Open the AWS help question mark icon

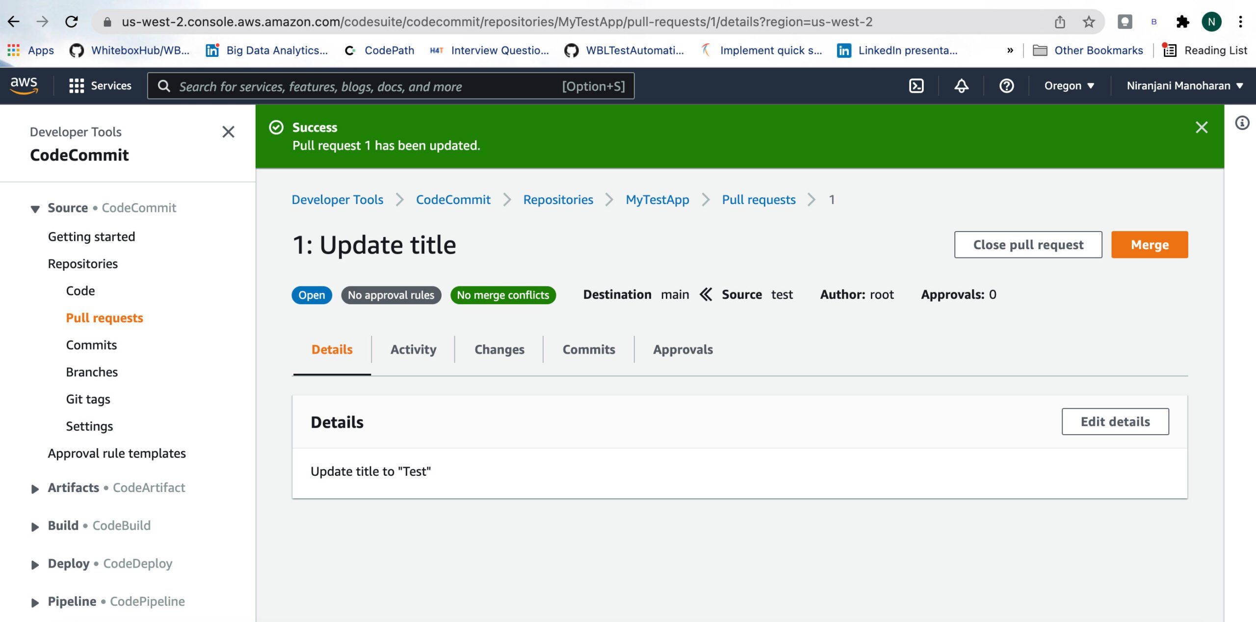tap(1006, 86)
